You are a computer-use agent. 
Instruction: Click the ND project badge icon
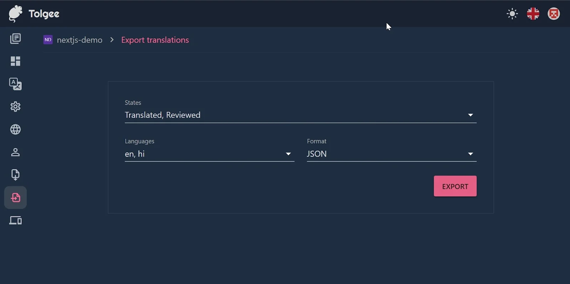47,40
